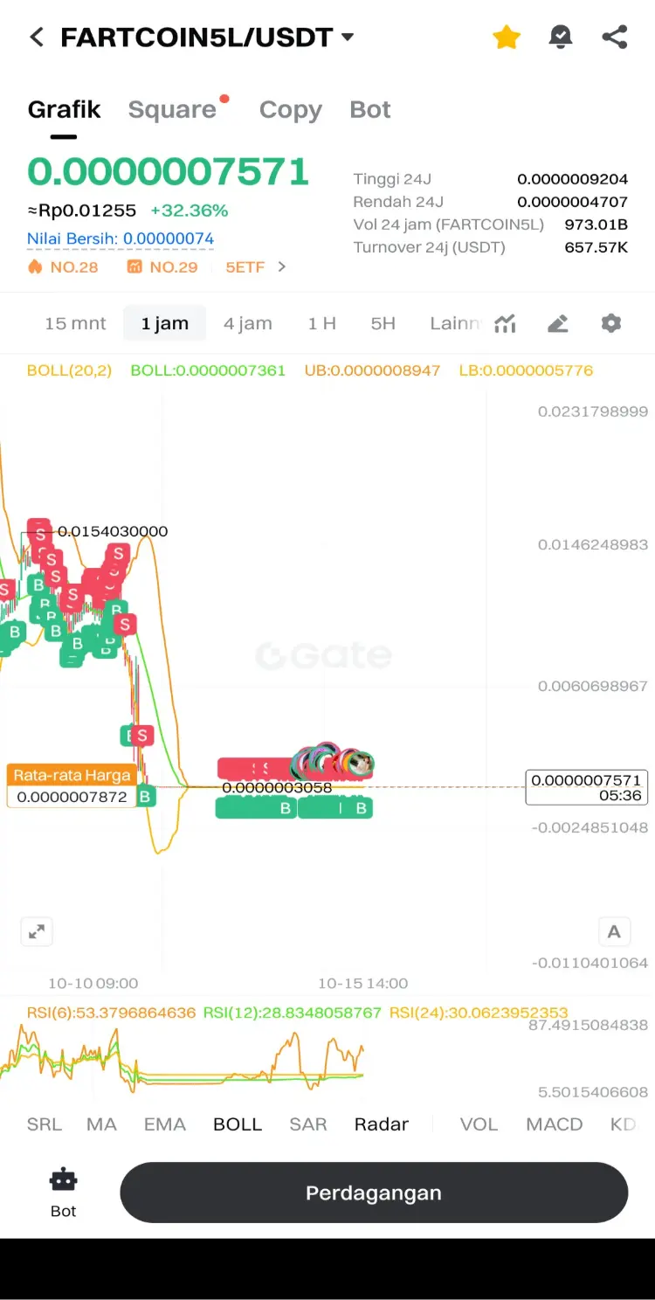Tap the 0.0154030000 high price label
This screenshot has height=1300, width=655.
coord(113,531)
